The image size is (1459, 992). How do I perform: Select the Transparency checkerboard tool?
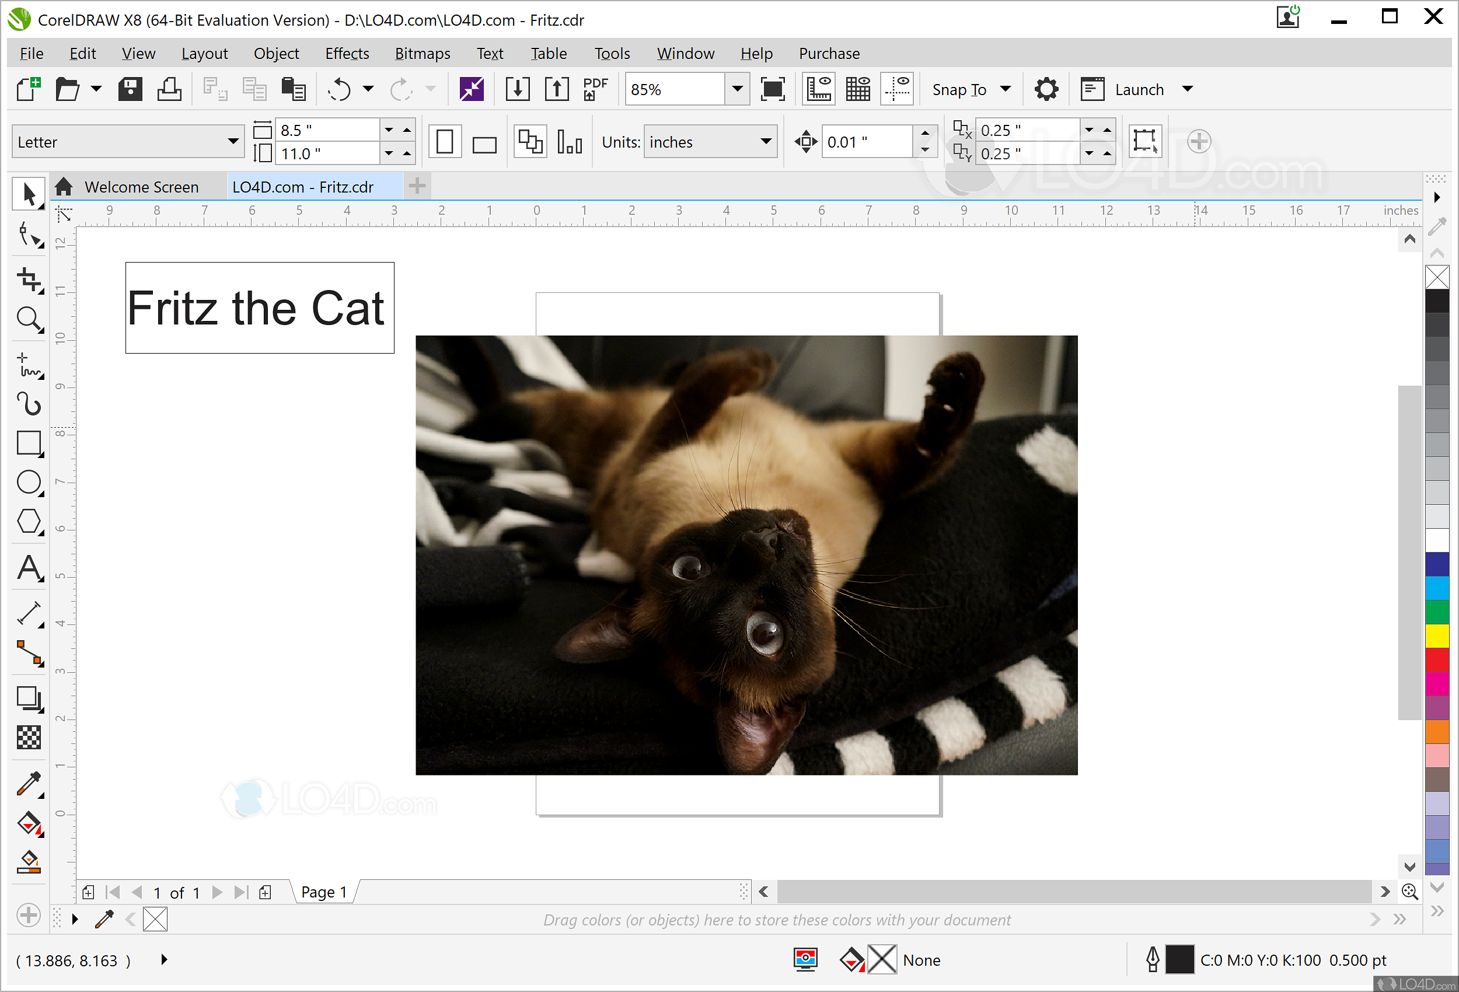pyautogui.click(x=28, y=737)
